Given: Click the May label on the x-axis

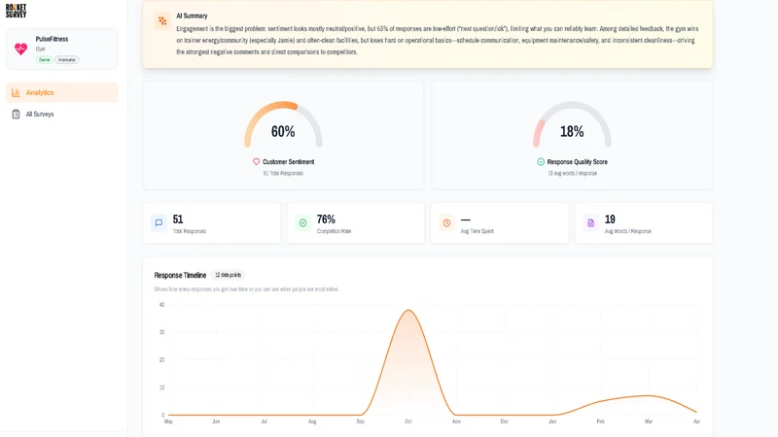Looking at the screenshot, I should (x=168, y=421).
